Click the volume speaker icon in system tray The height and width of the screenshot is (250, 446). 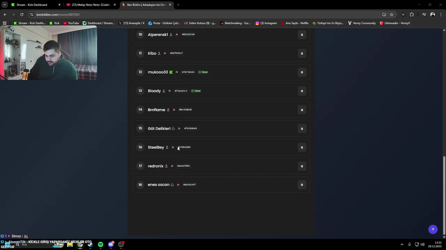tap(422, 244)
